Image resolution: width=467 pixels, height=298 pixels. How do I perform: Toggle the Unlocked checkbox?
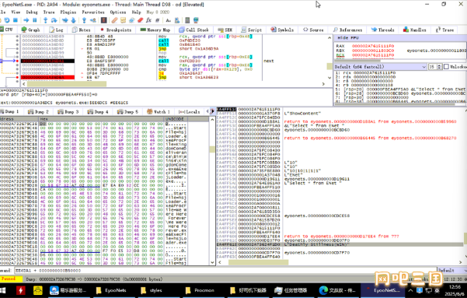pyautogui.click(x=446, y=66)
